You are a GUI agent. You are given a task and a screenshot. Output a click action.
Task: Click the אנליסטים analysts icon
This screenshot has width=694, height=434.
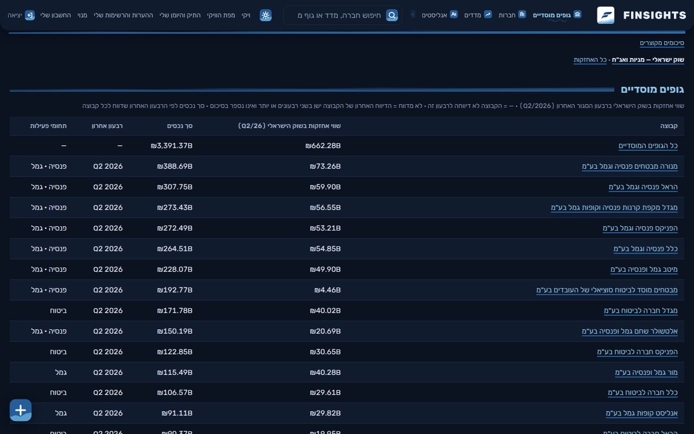[x=454, y=15]
